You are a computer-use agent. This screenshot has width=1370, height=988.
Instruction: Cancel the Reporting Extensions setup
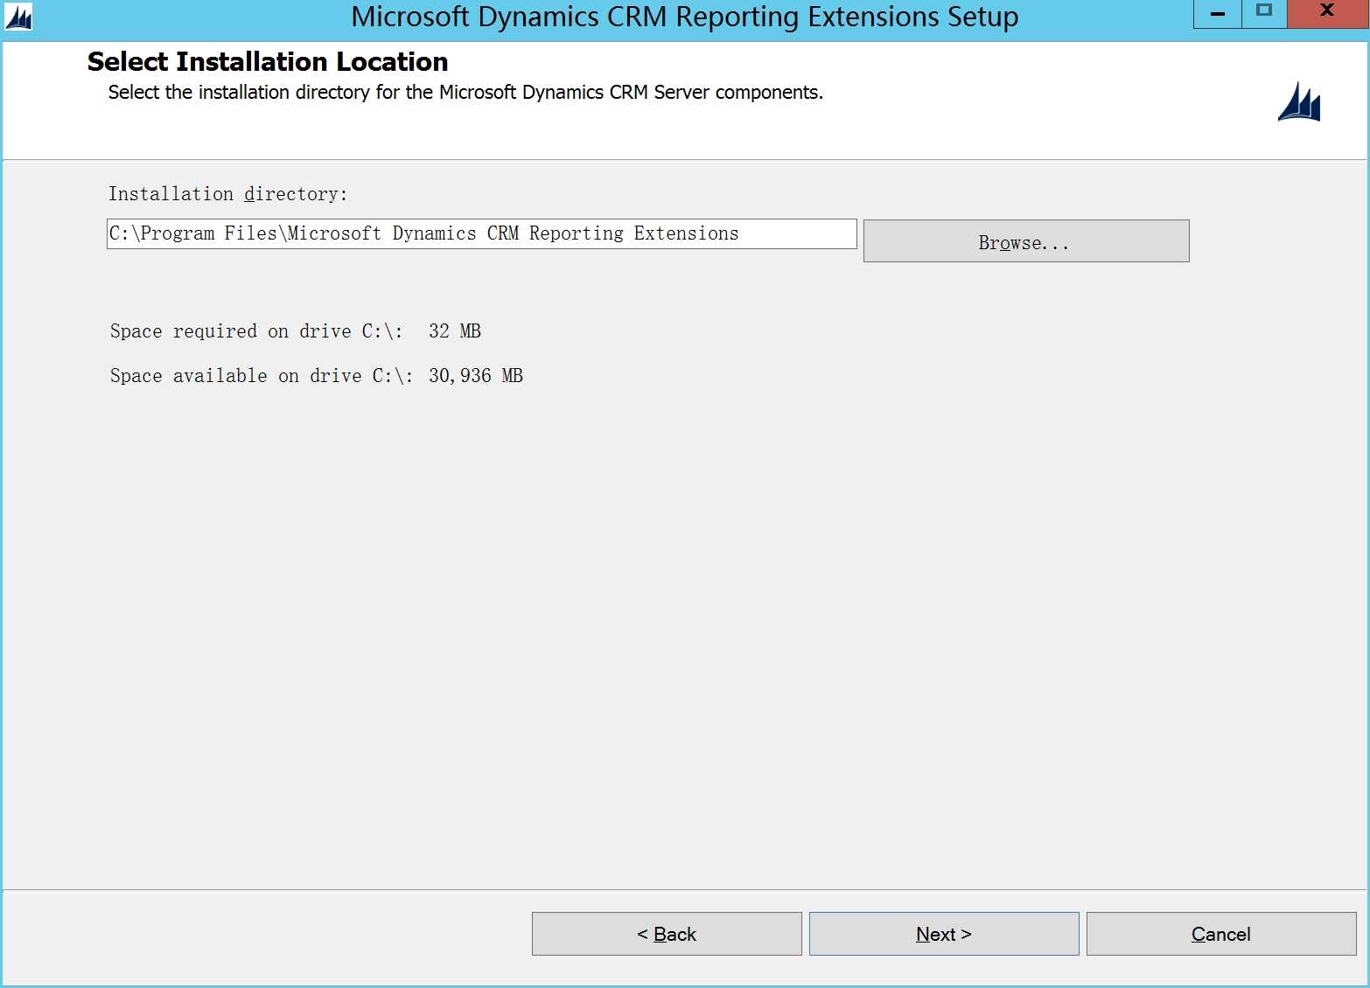click(x=1221, y=934)
